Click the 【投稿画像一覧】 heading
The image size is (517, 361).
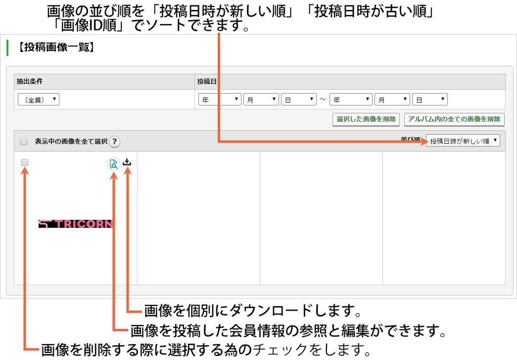tap(56, 47)
